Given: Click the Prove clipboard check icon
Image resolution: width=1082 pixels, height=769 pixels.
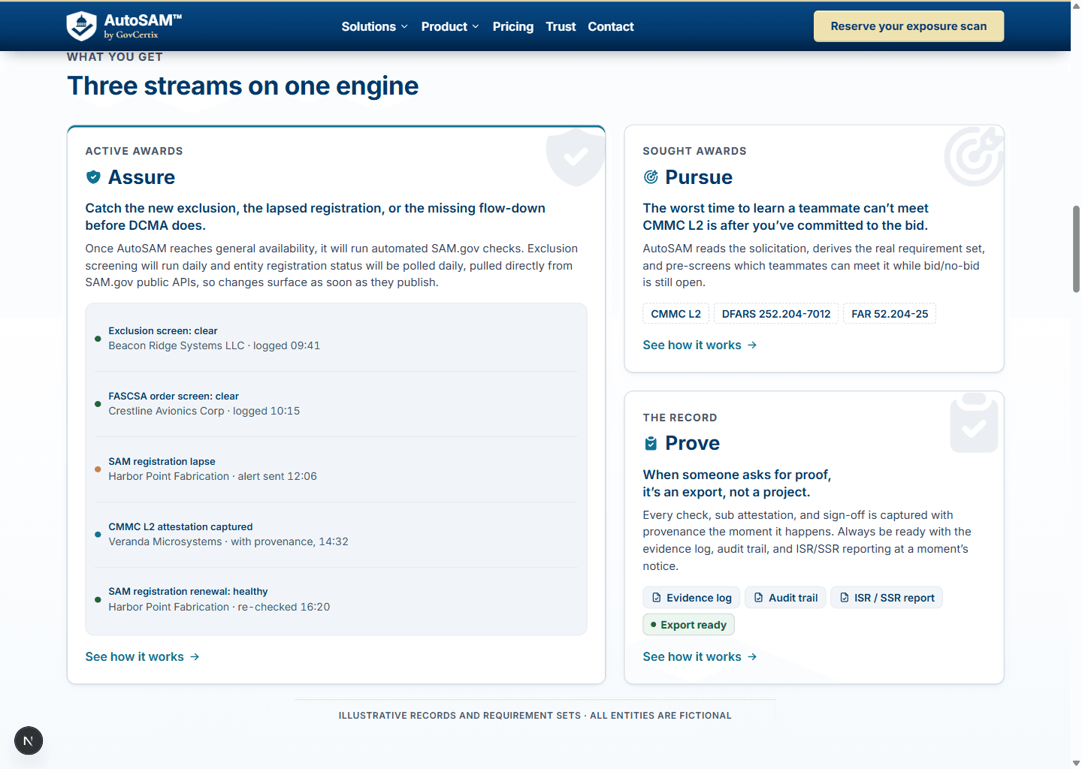Looking at the screenshot, I should [651, 443].
